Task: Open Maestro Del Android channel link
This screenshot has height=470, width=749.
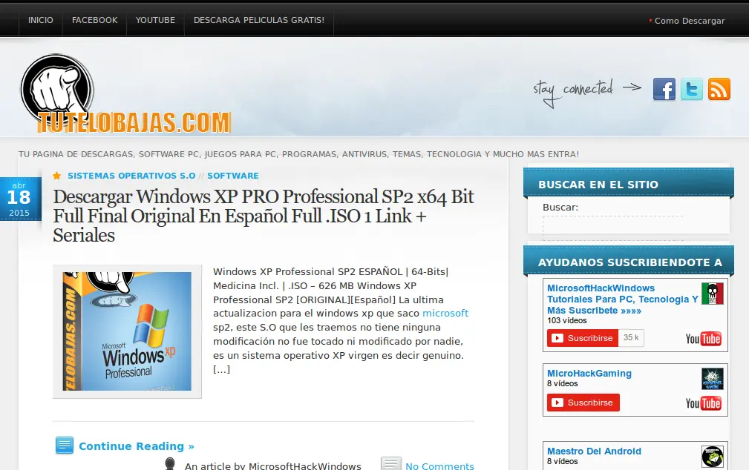Action: coord(595,451)
